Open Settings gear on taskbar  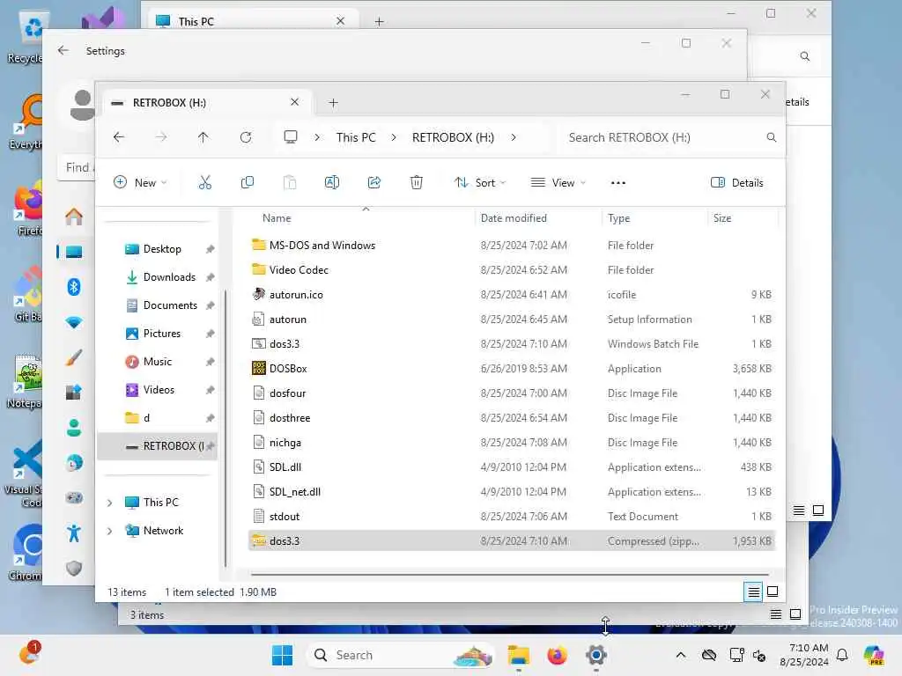click(x=596, y=655)
